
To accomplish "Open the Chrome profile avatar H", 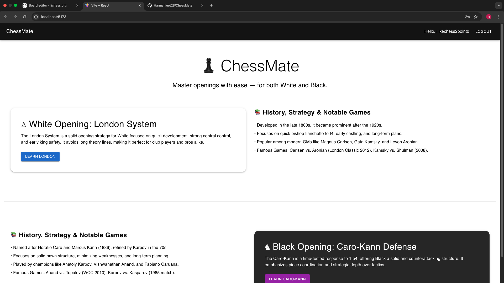I will (489, 17).
